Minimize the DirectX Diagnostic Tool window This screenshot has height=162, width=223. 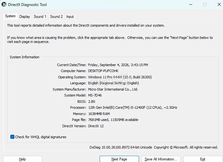click(x=191, y=5)
